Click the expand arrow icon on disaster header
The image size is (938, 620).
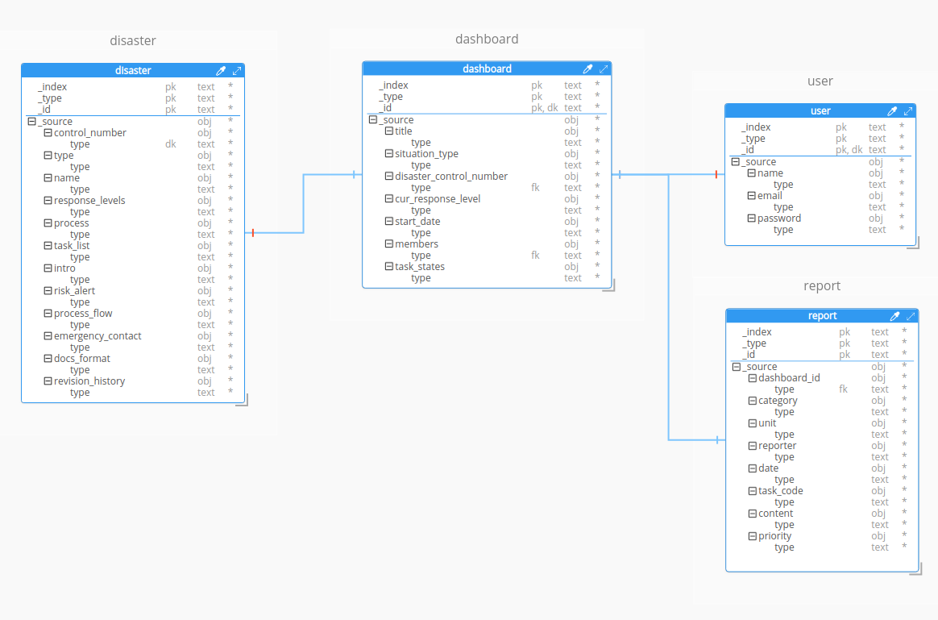[237, 70]
